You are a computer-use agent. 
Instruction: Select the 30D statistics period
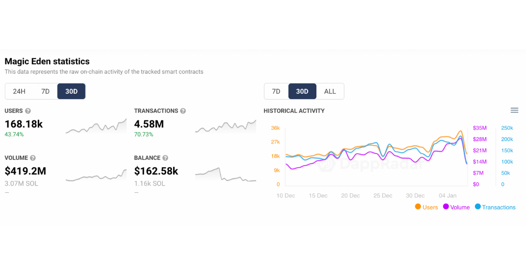tap(71, 92)
